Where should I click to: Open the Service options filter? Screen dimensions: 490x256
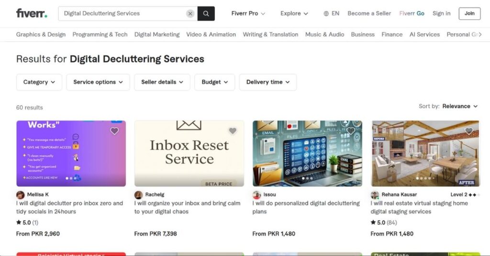[98, 82]
